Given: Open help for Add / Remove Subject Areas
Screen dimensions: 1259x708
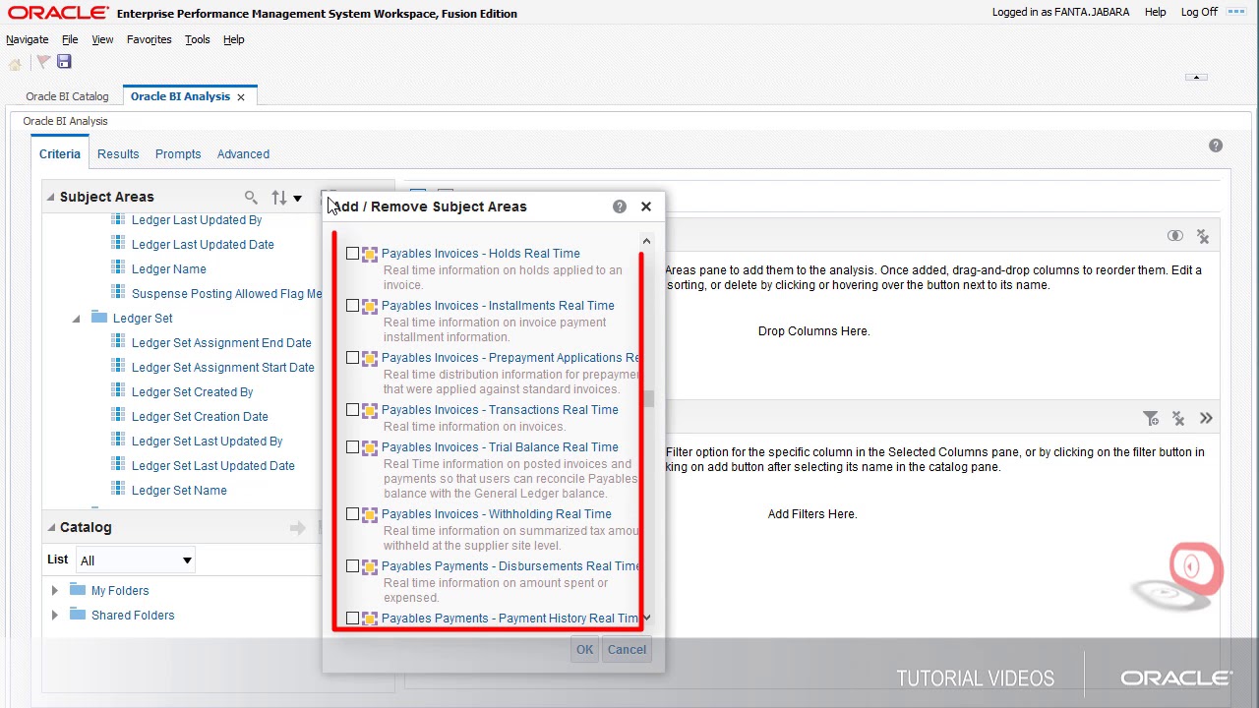Looking at the screenshot, I should click(619, 206).
